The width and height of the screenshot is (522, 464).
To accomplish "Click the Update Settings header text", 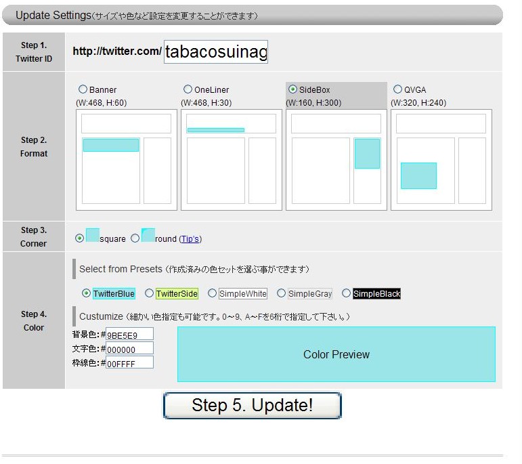I will (x=53, y=16).
